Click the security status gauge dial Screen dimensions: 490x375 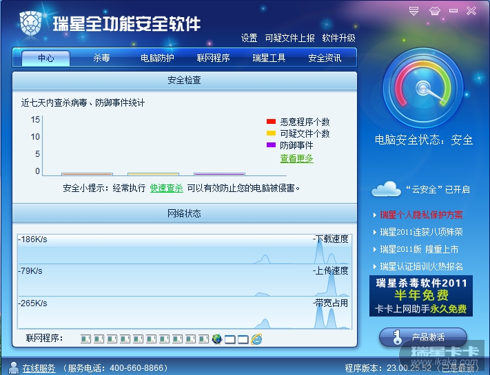tap(423, 87)
